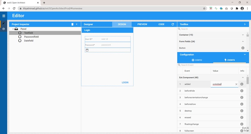This screenshot has width=251, height=134.
Task: Open the browser extensions puzzle icon
Action: pyautogui.click(x=237, y=8)
